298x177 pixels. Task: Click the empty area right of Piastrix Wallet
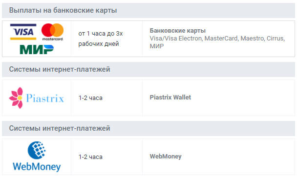coord(242,98)
